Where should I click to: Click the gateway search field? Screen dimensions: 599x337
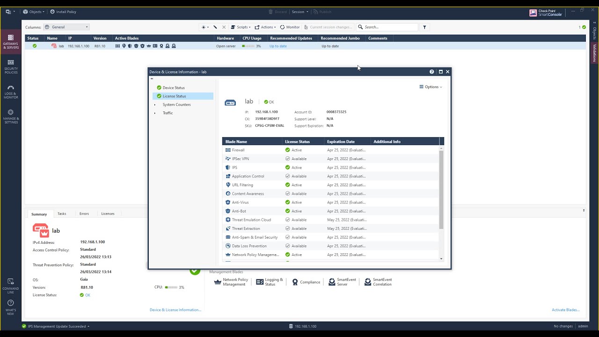(x=387, y=27)
